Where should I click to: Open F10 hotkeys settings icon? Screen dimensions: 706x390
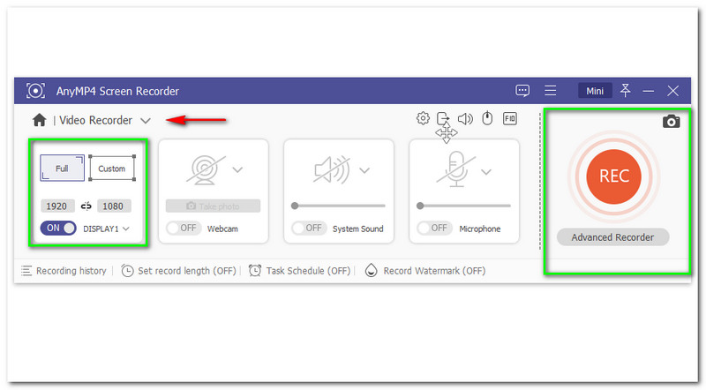coord(510,118)
